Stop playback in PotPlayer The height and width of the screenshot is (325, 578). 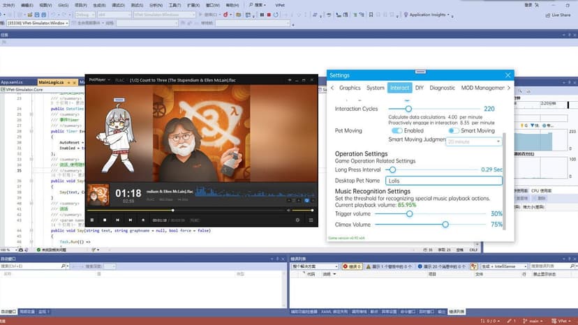point(105,220)
